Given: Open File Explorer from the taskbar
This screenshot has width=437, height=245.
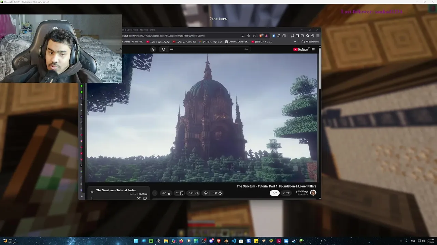Looking at the screenshot, I should (166, 241).
